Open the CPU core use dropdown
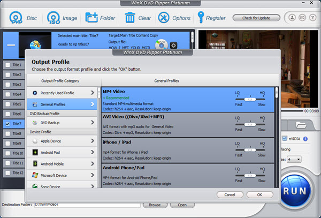This screenshot has height=218, width=321. tap(294, 159)
